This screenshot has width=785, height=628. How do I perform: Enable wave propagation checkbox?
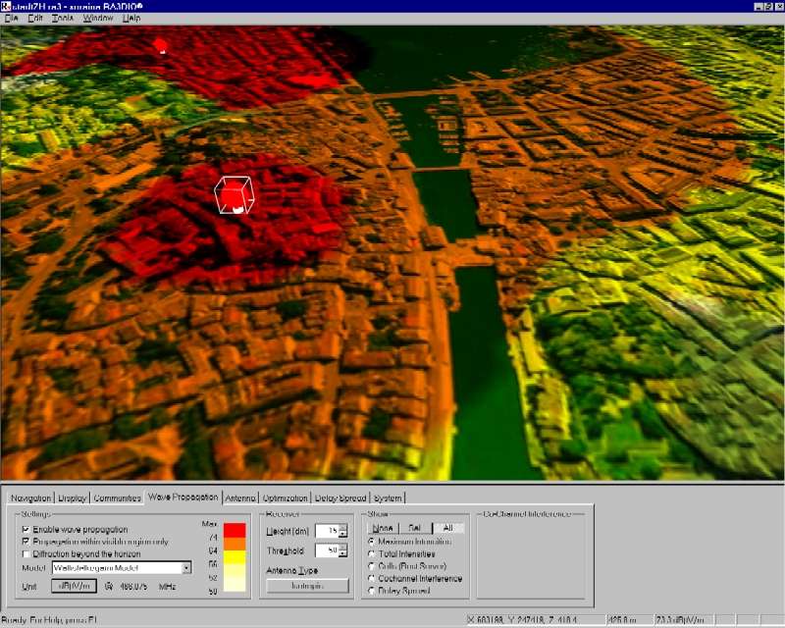[x=26, y=529]
